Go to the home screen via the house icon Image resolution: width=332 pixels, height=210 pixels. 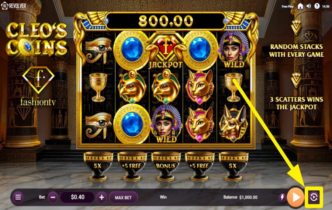300,6
